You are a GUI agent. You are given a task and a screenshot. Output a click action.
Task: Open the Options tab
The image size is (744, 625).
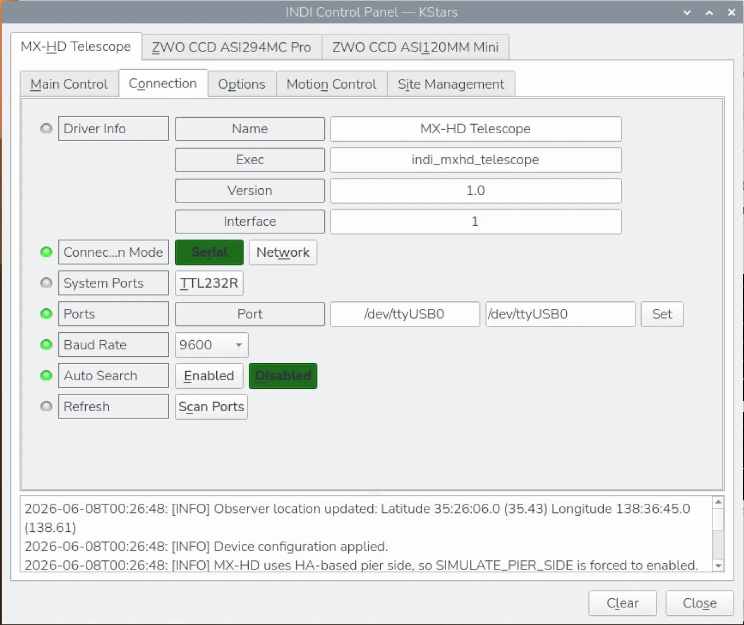[x=242, y=84]
